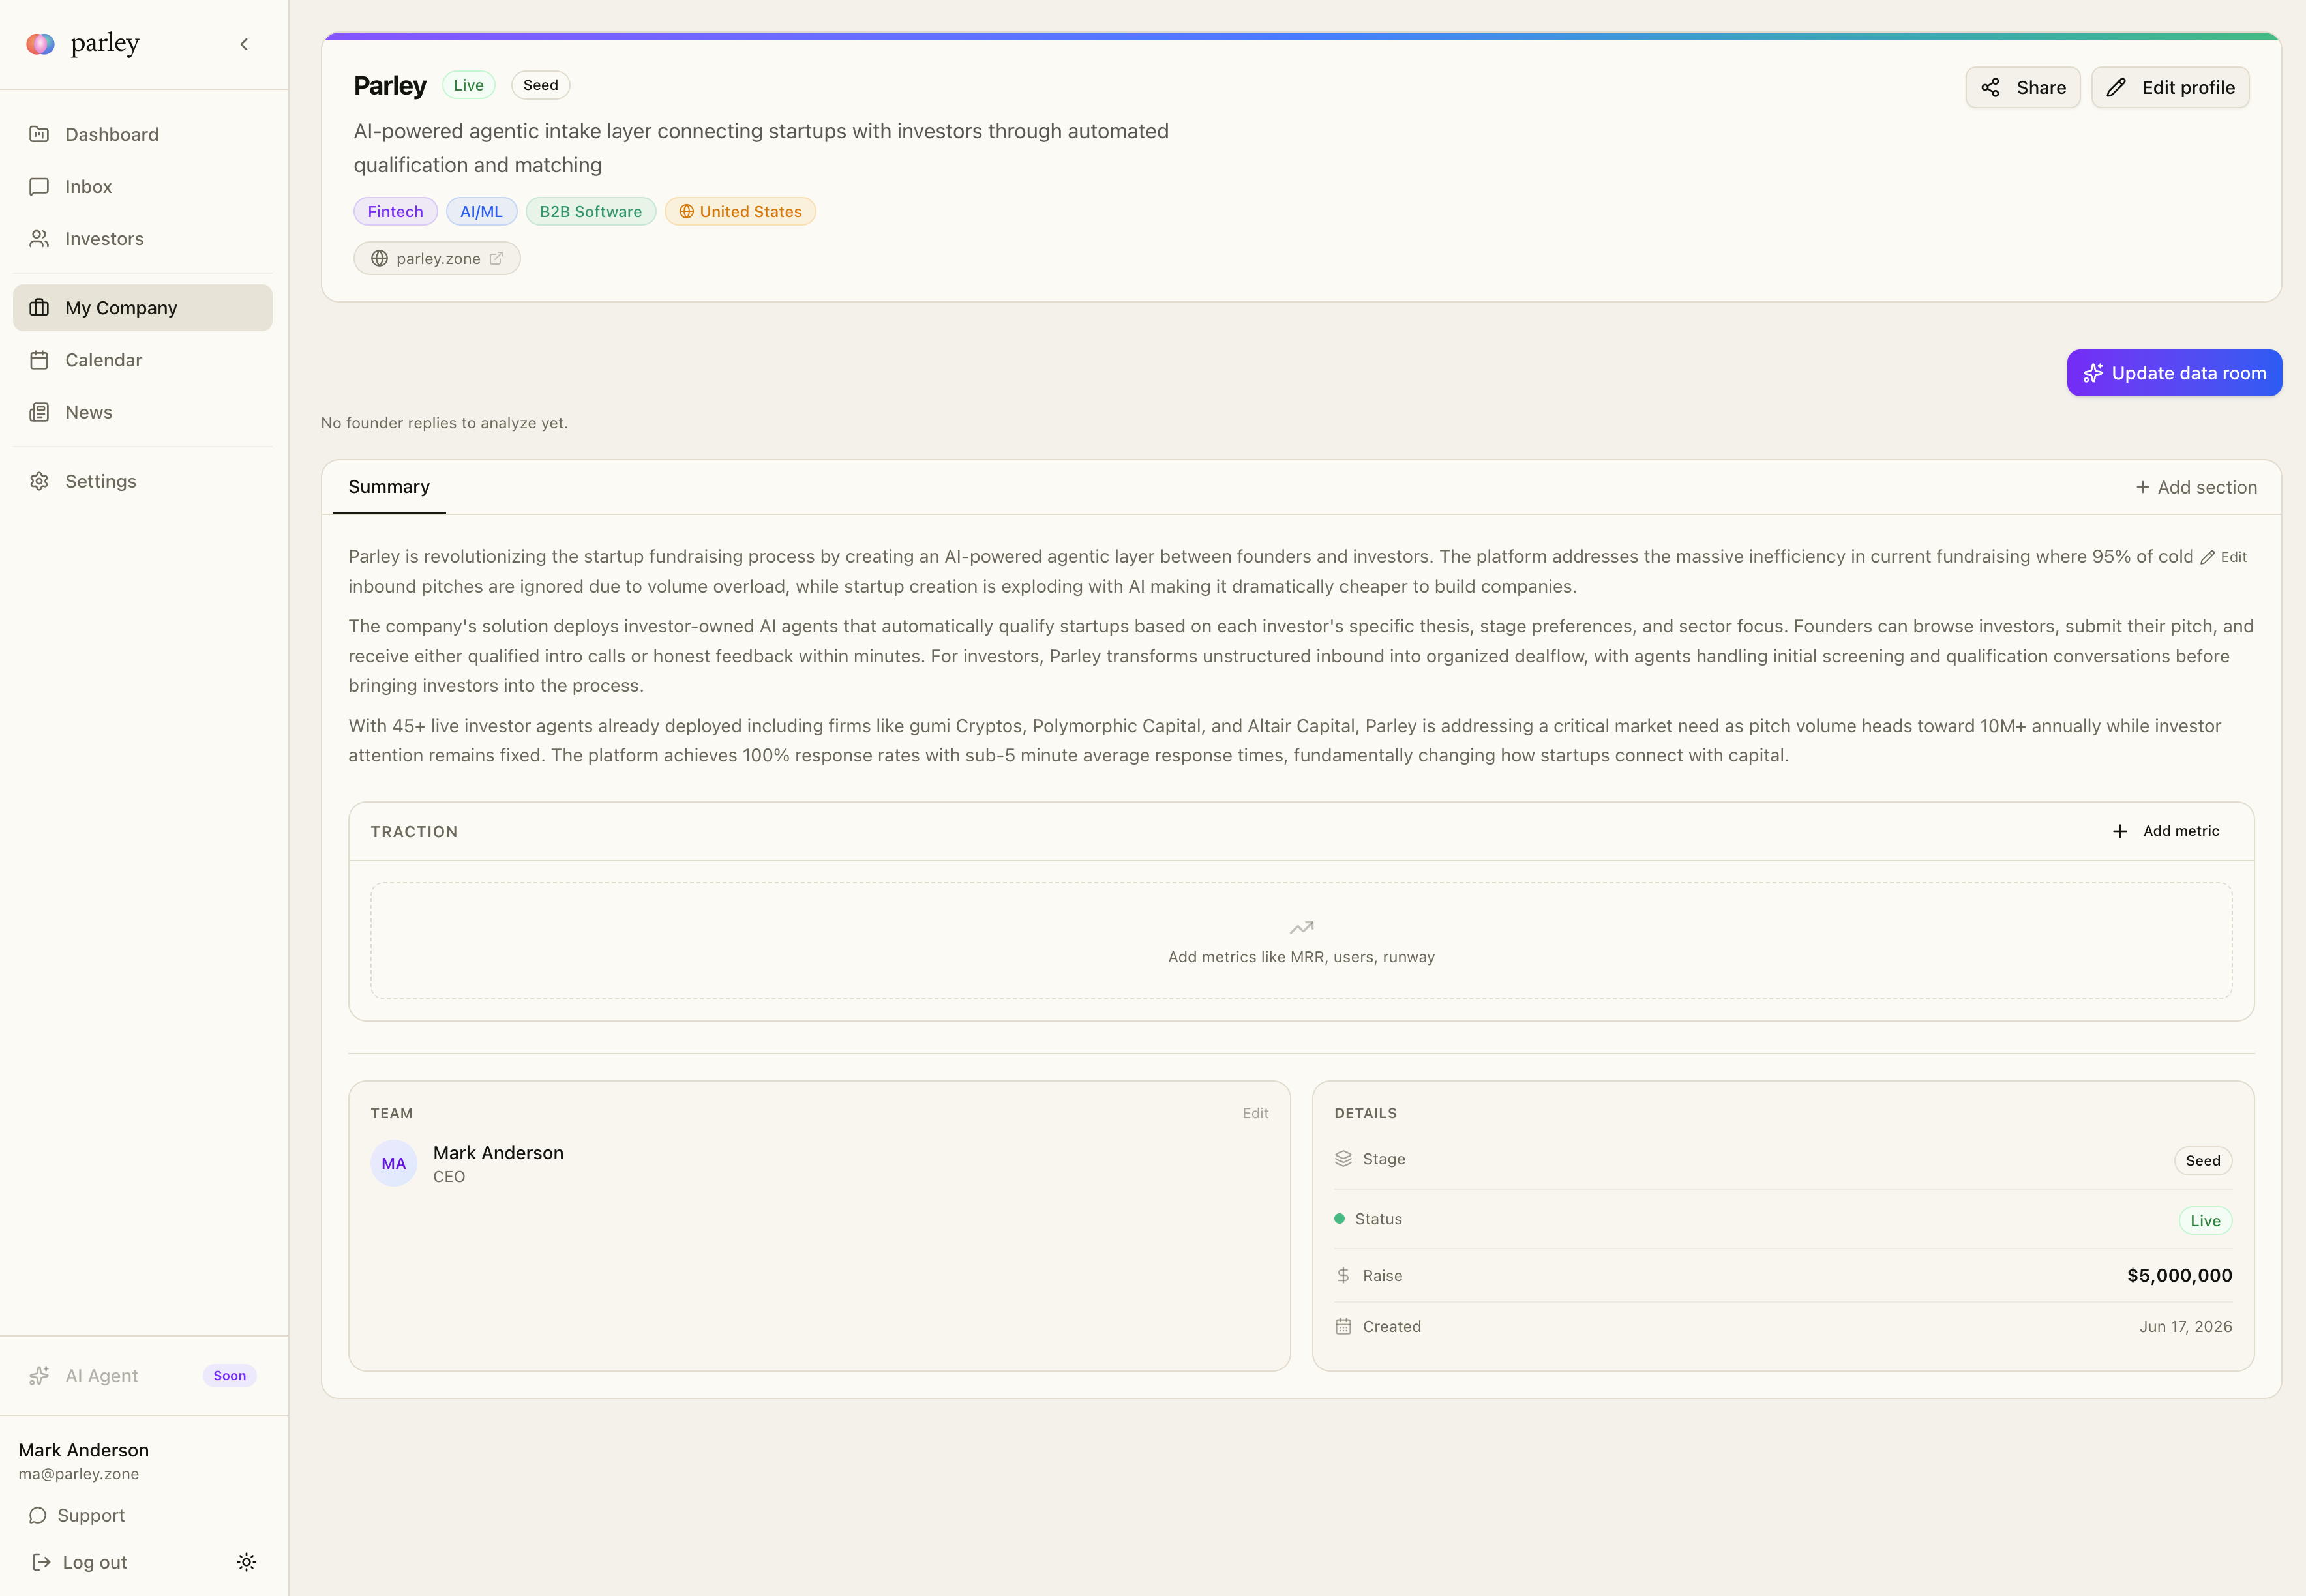Collapse the sidebar with the chevron
2306x1596 pixels.
point(244,44)
